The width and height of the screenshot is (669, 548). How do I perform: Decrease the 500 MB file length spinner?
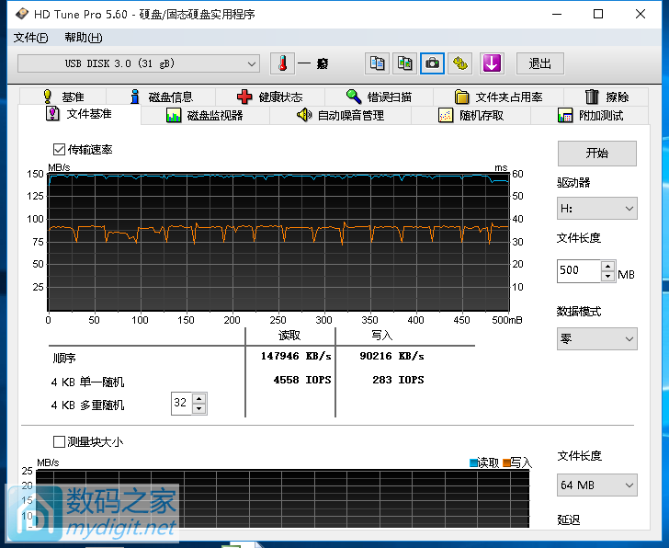[x=607, y=276]
